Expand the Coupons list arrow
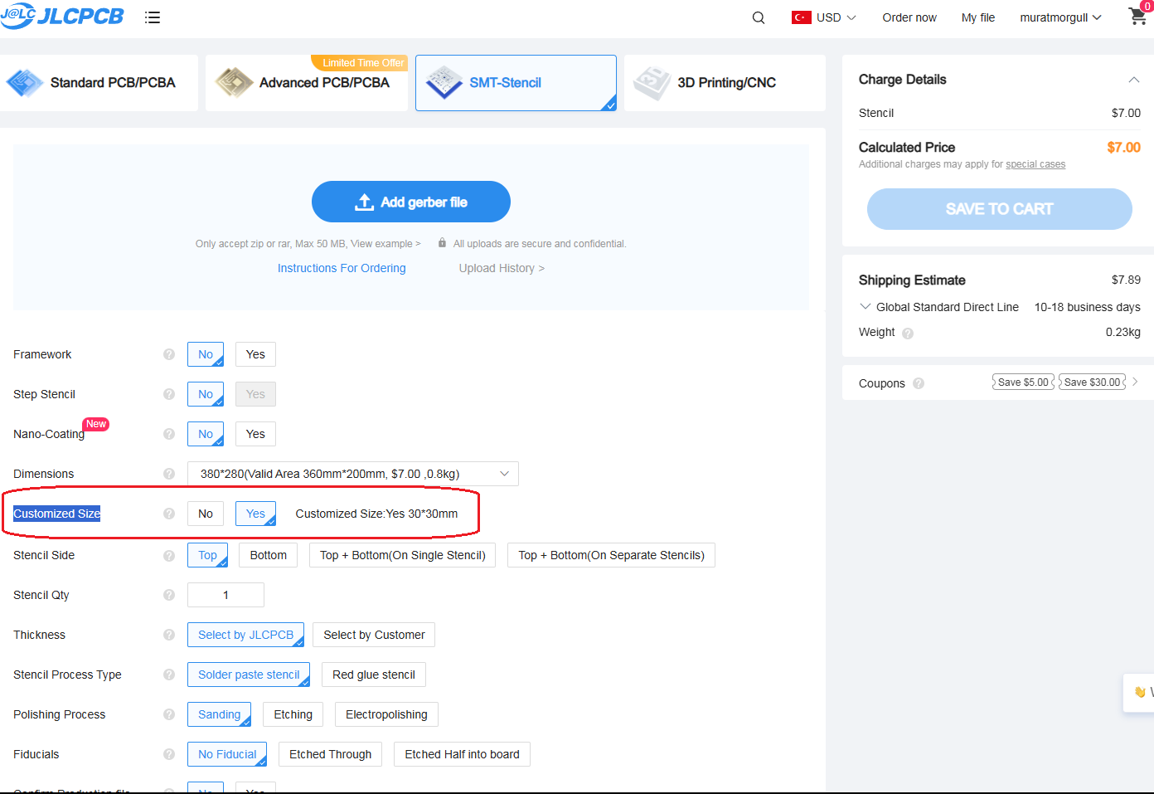The image size is (1154, 794). point(1135,382)
